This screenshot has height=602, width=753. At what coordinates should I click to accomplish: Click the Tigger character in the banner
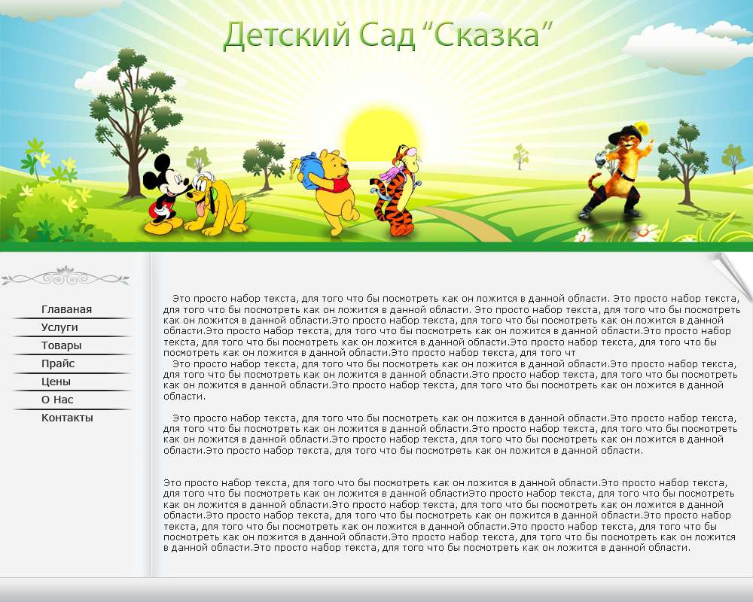(397, 191)
